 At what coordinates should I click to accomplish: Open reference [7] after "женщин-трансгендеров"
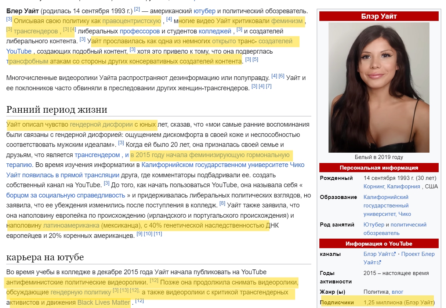pos(269,86)
